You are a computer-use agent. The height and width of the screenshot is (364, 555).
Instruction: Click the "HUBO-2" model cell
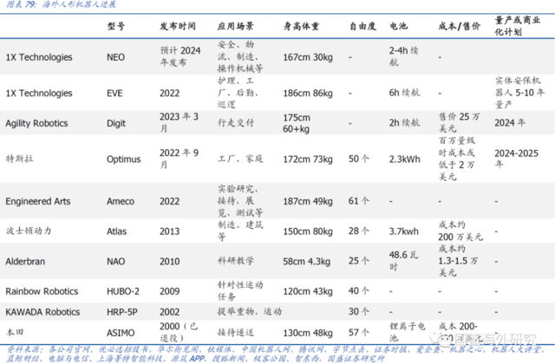[x=123, y=291]
